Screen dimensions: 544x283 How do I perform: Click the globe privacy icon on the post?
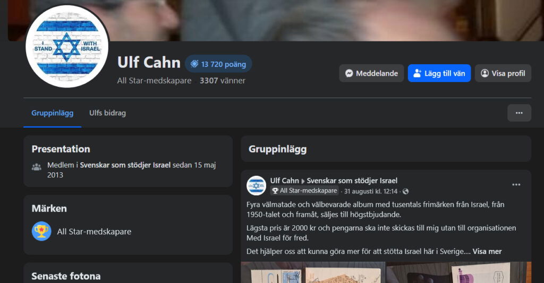click(x=405, y=191)
